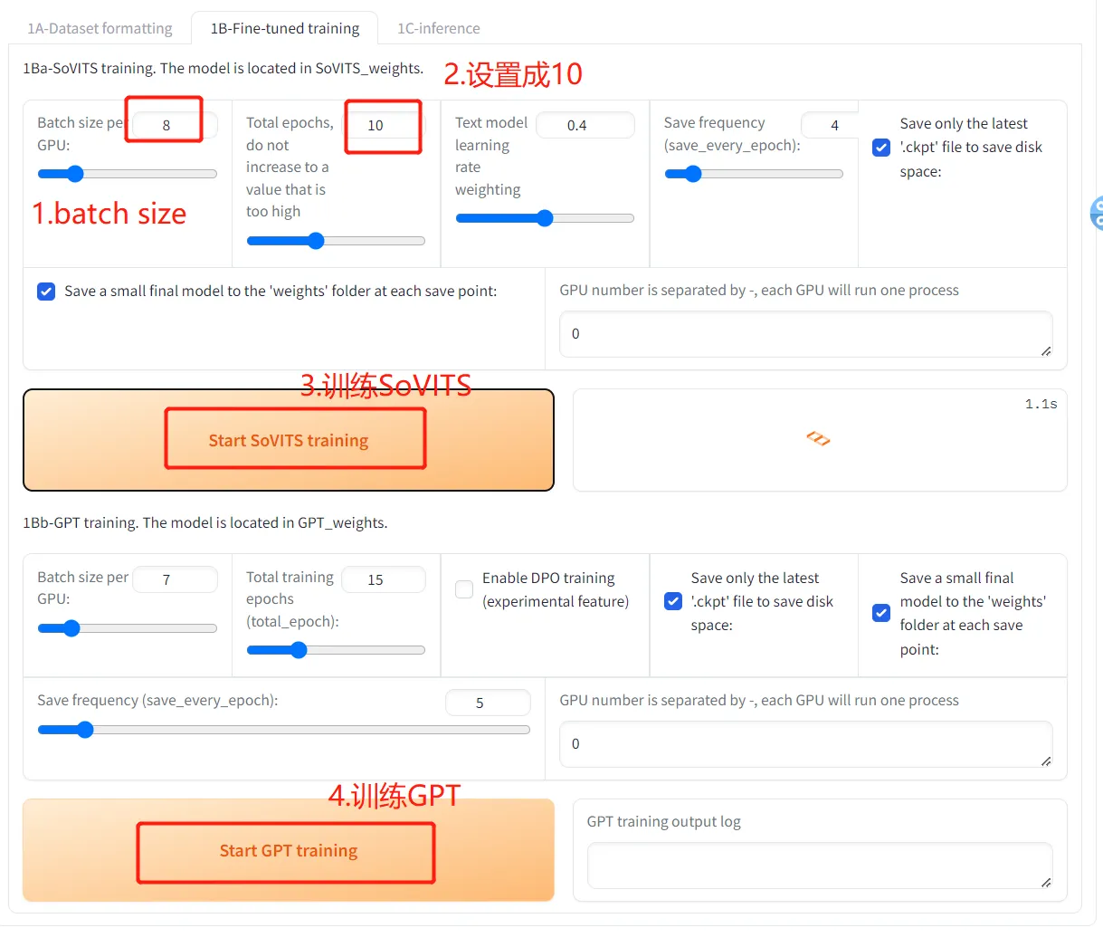Start GPT training
Image resolution: width=1103 pixels, height=947 pixels.
[x=289, y=850]
